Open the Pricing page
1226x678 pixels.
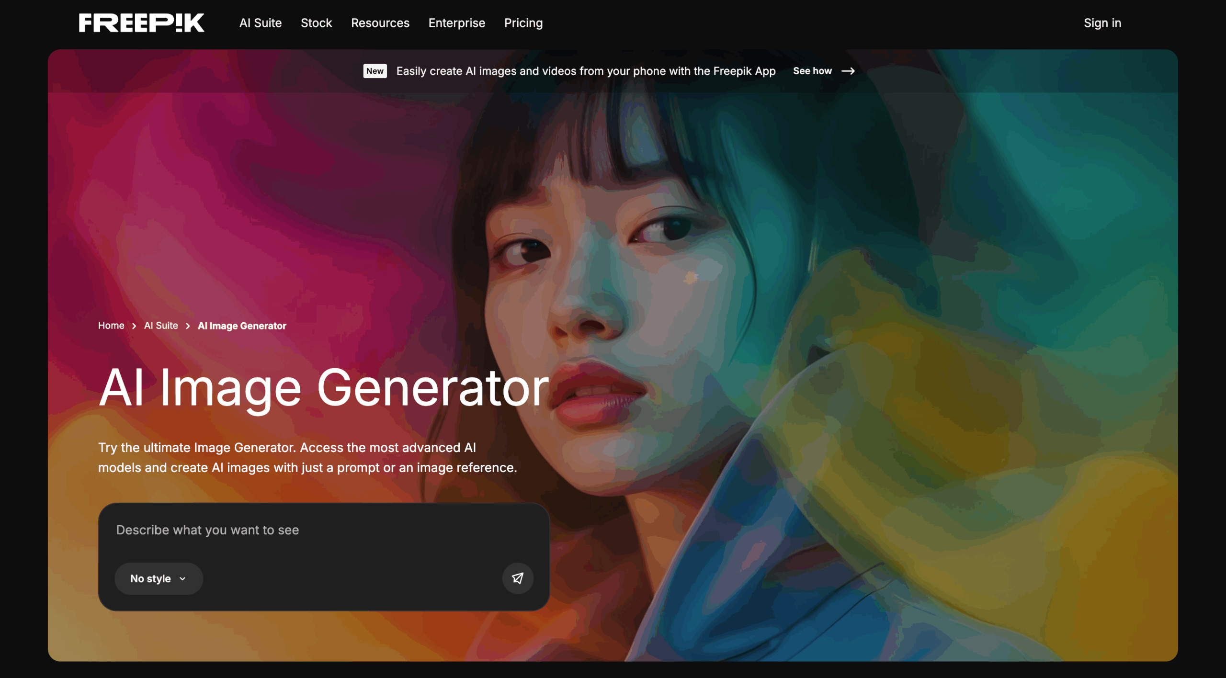[x=523, y=23]
